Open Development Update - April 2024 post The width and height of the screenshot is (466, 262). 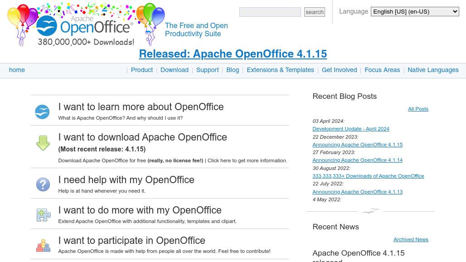pos(351,129)
